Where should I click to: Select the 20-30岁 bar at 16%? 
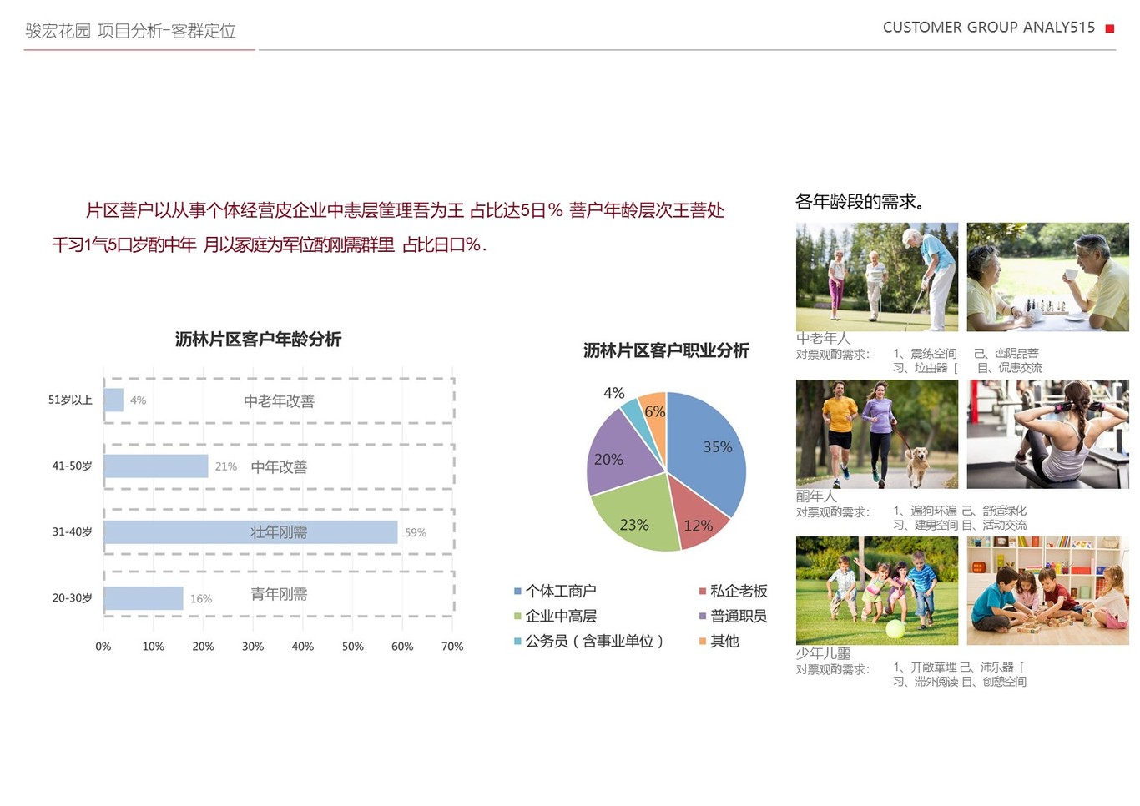[144, 598]
